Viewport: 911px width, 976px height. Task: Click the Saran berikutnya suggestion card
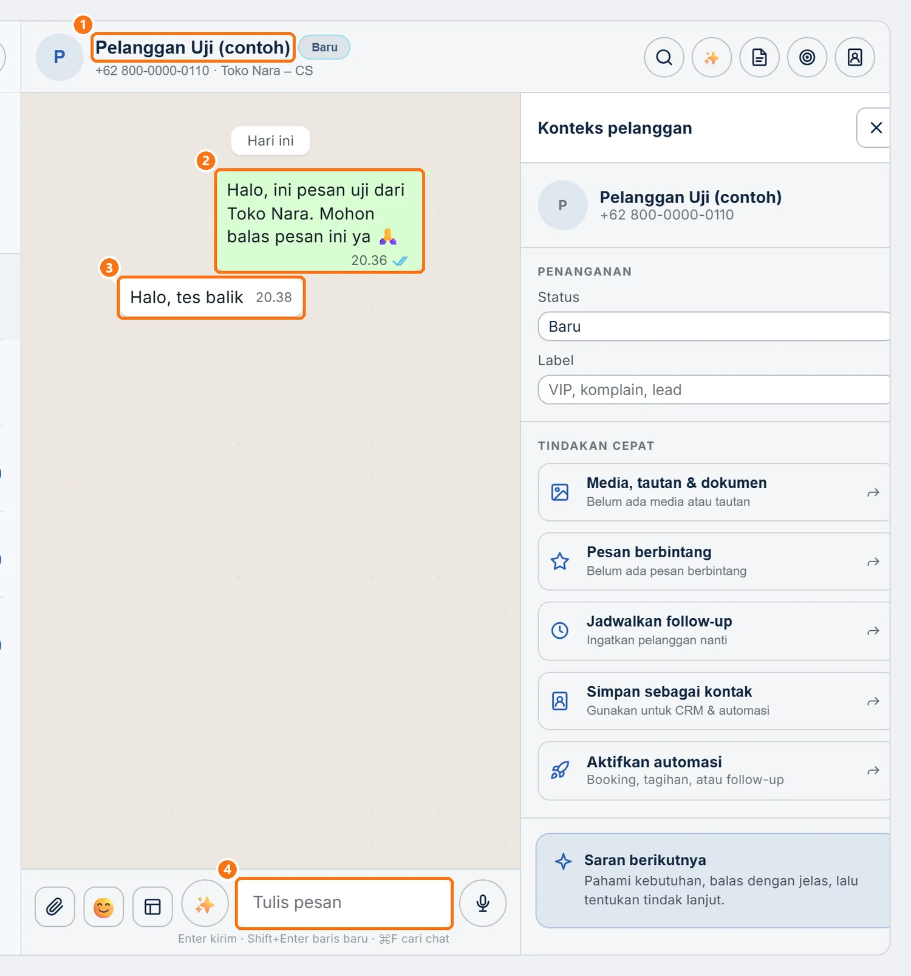click(x=713, y=881)
